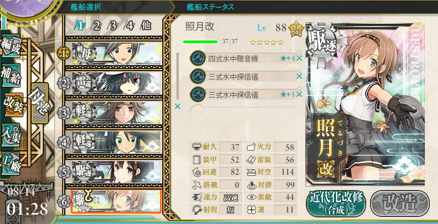Unequip the first 三式水中探信儀 via X

(299, 76)
